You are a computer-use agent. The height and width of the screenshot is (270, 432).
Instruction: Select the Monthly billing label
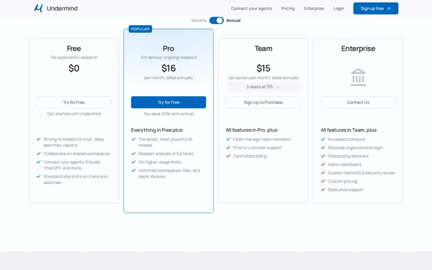(x=199, y=20)
